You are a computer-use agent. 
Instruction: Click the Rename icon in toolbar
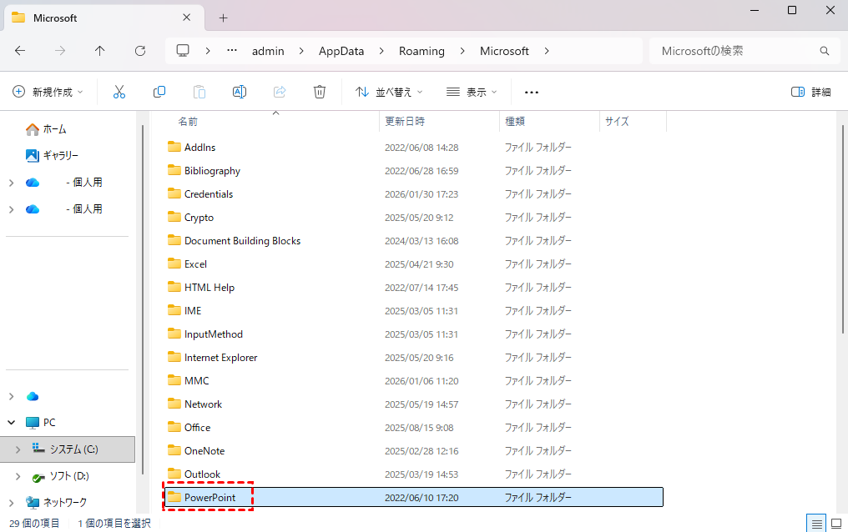coord(240,92)
